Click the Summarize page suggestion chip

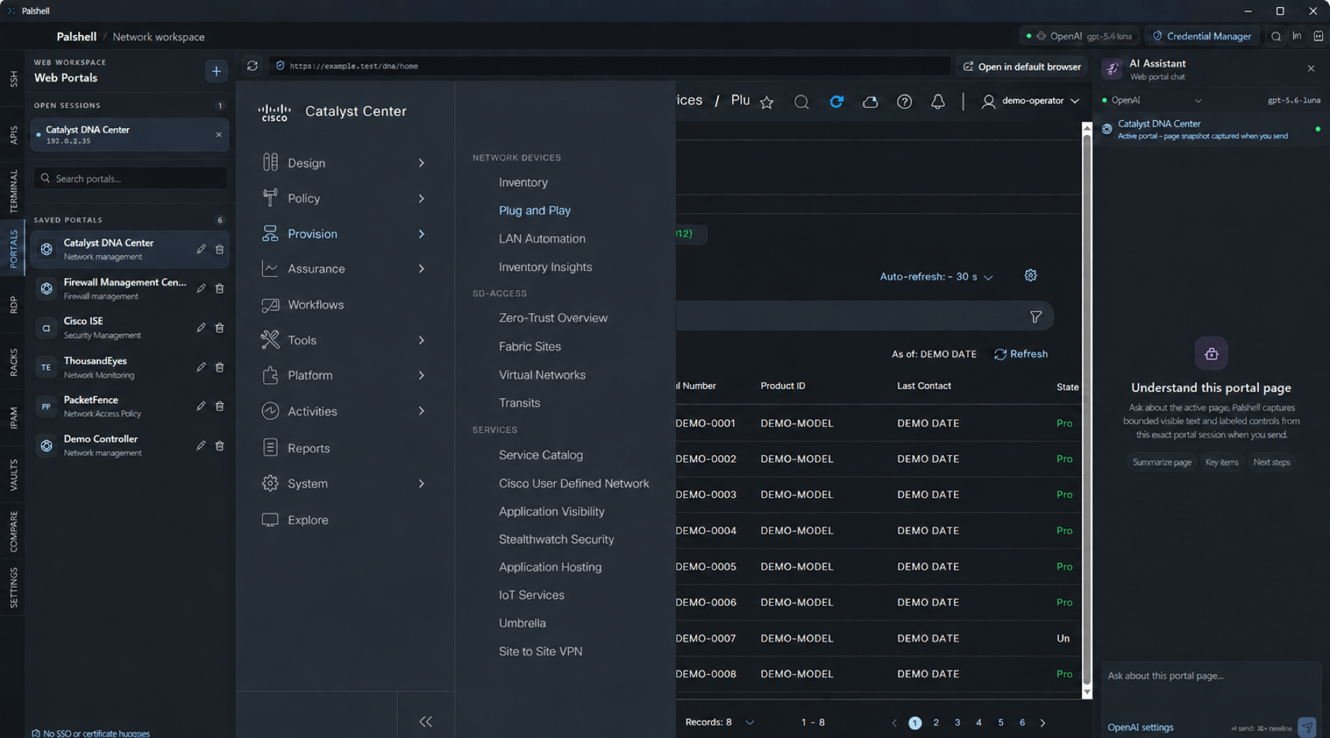click(x=1162, y=462)
